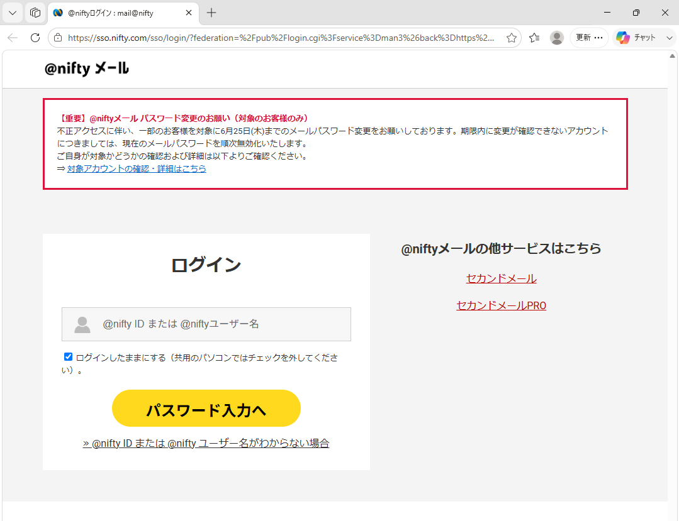Open the browser profile avatar

[x=557, y=38]
